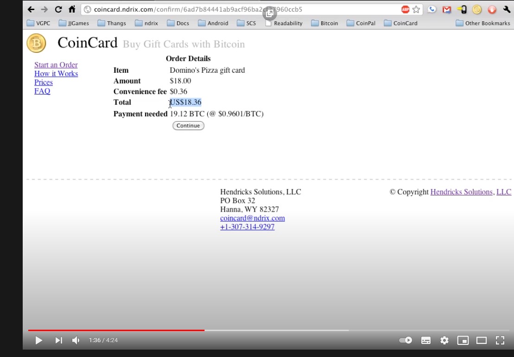Image resolution: width=514 pixels, height=357 pixels.
Task: Go forward with the browser forward arrow
Action: pos(44,10)
